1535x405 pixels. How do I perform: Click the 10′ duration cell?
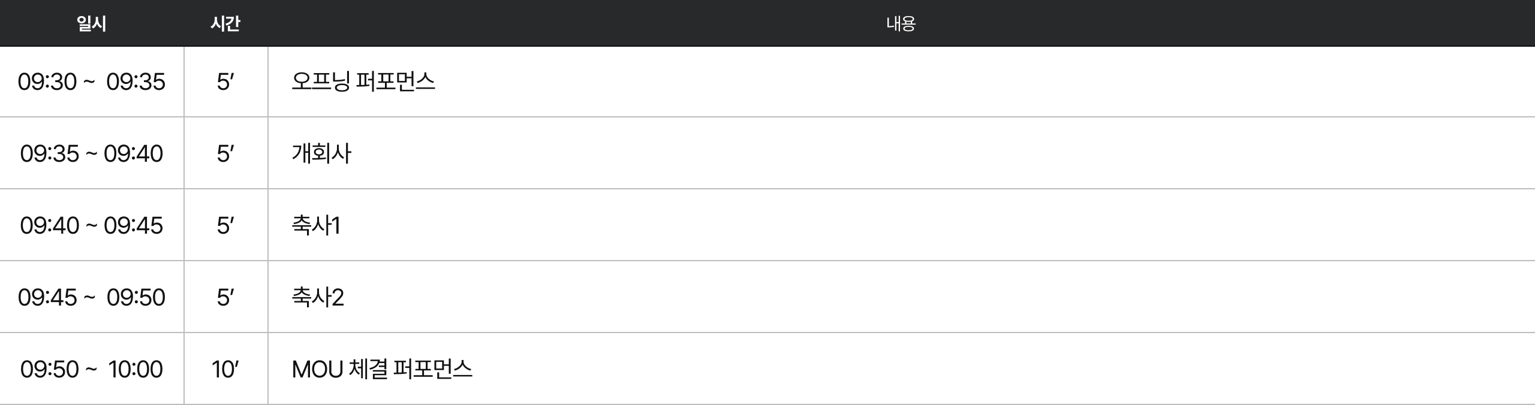tap(225, 369)
